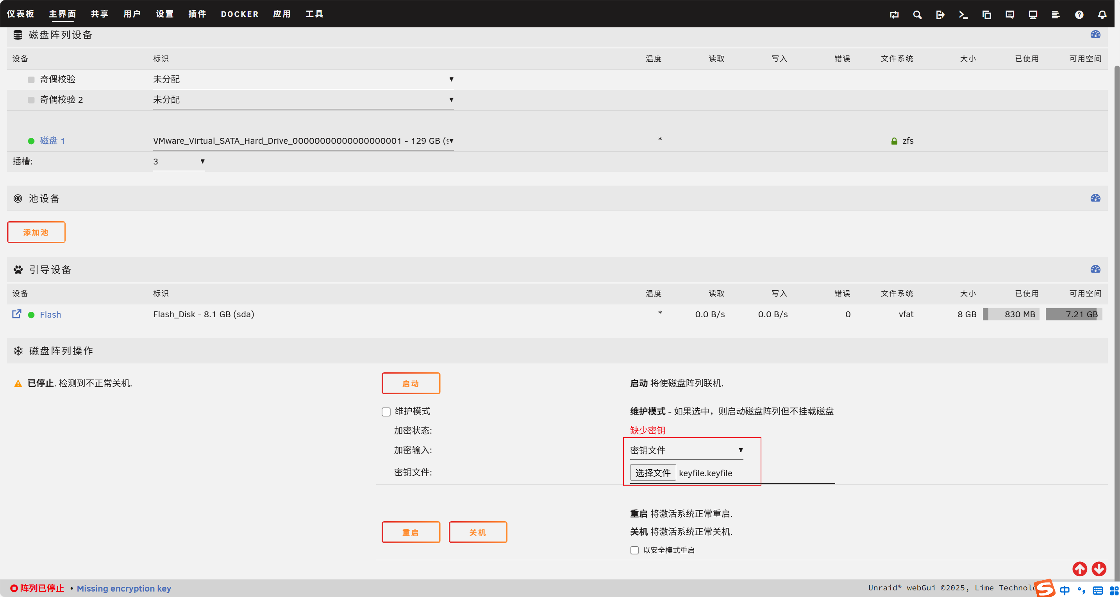Open the 密钥文件 encryption input dropdown
1120x597 pixels.
coord(686,450)
